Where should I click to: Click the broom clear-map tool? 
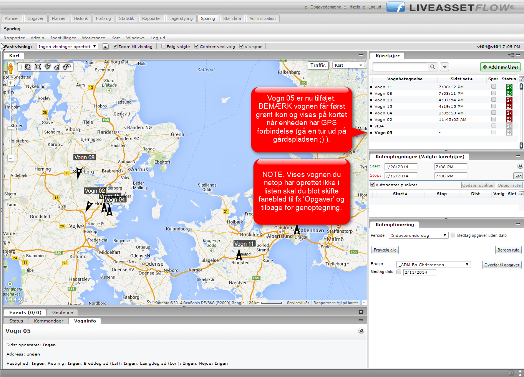click(x=57, y=67)
